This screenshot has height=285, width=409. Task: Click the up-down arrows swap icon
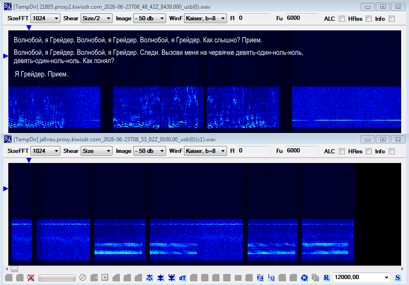[x=260, y=278]
